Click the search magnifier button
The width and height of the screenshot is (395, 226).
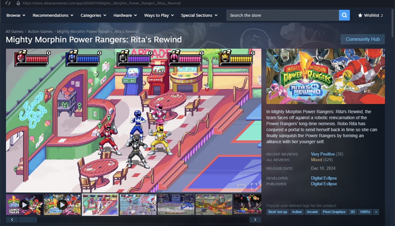344,15
